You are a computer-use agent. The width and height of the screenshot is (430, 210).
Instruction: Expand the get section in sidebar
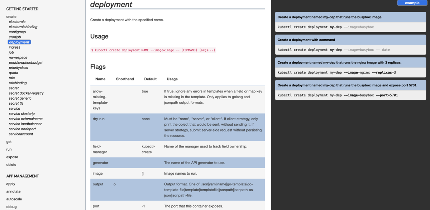(9, 142)
